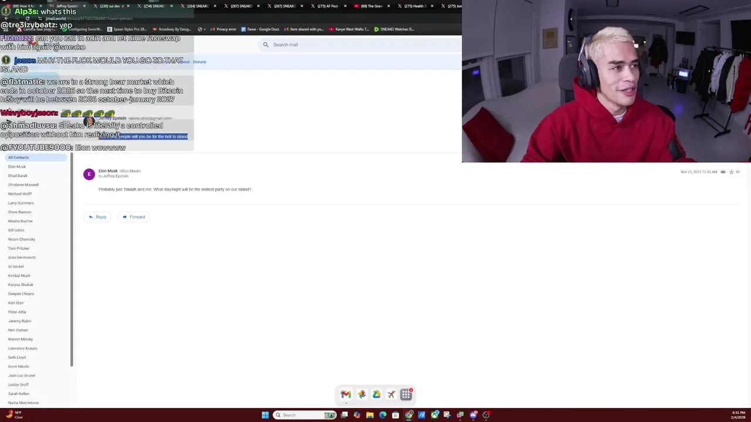
Task: Open Copilot from the taskbar
Action: [357, 415]
